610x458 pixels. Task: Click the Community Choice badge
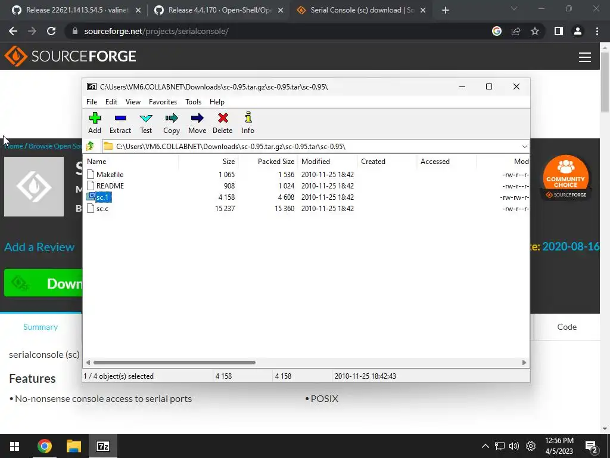[x=566, y=178]
